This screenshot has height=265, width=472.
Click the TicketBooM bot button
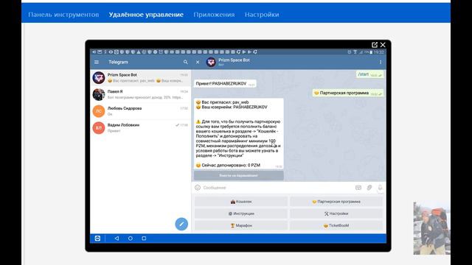point(336,225)
